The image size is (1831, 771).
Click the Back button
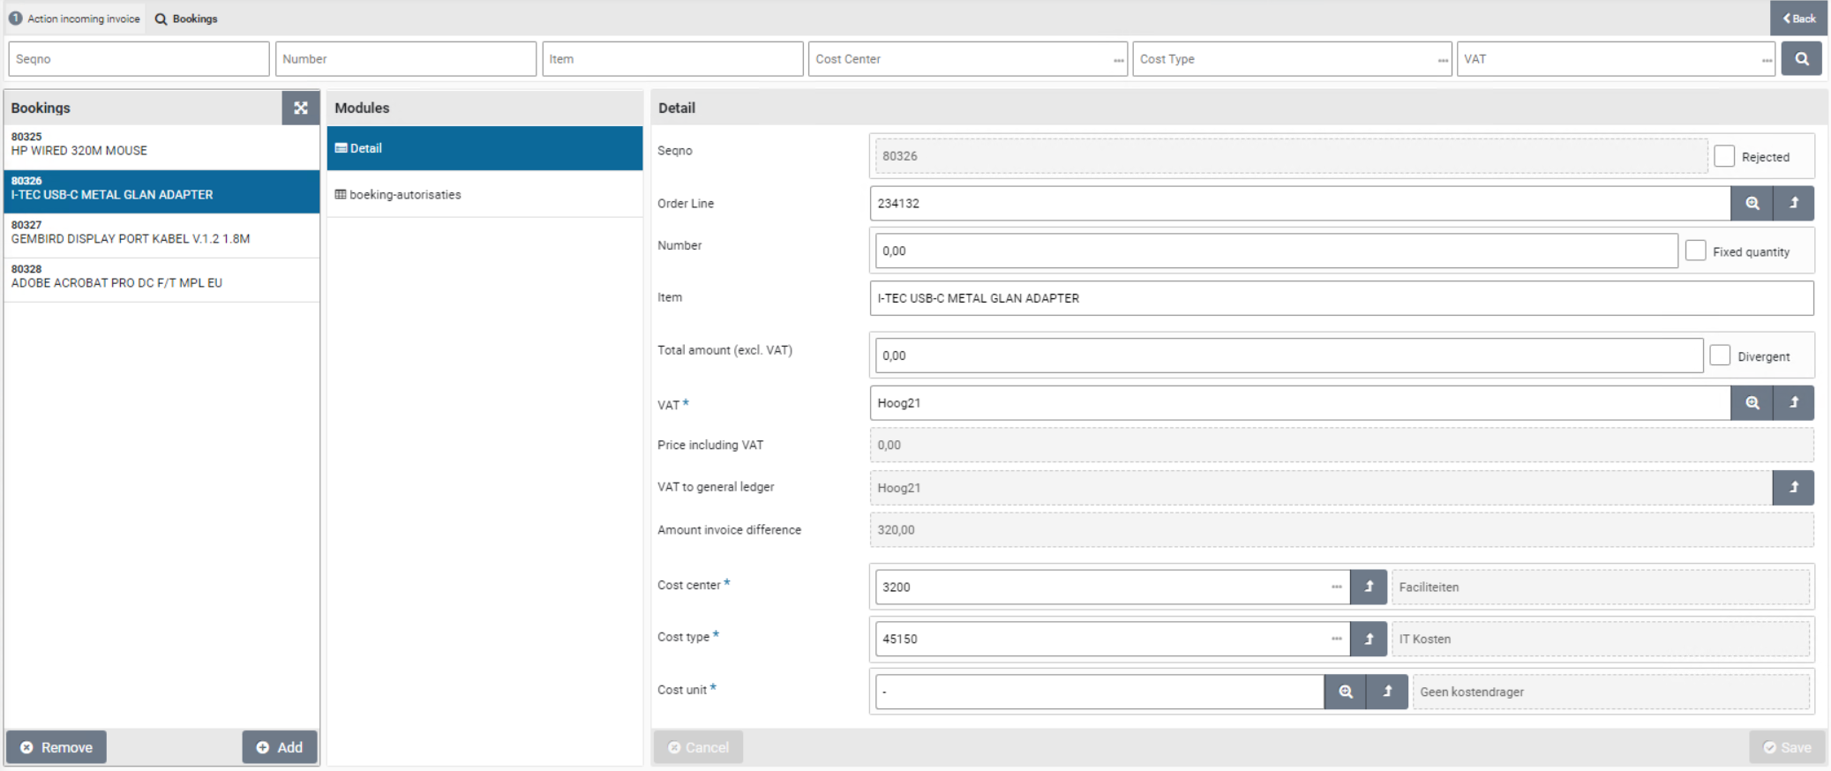pyautogui.click(x=1798, y=19)
